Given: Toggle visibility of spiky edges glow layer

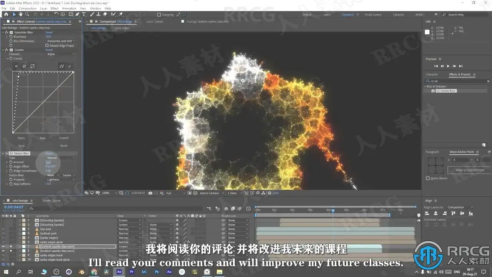Looking at the screenshot, I should click(x=3, y=242).
